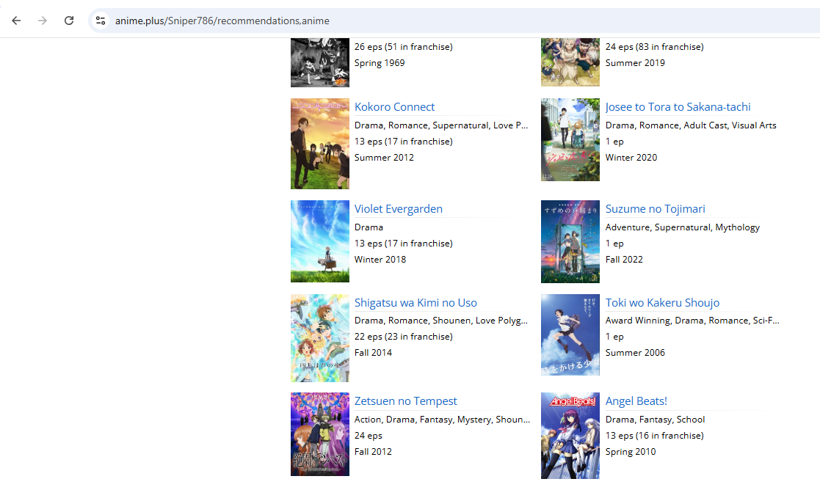
Task: Click the Shigatsu wa Kimi no Uso poster
Action: coord(320,338)
